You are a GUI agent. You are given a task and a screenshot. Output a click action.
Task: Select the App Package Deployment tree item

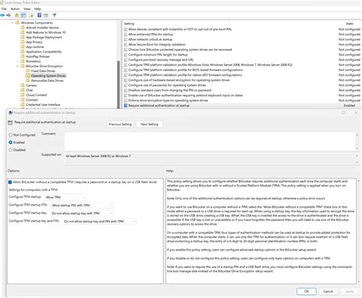coord(44,37)
